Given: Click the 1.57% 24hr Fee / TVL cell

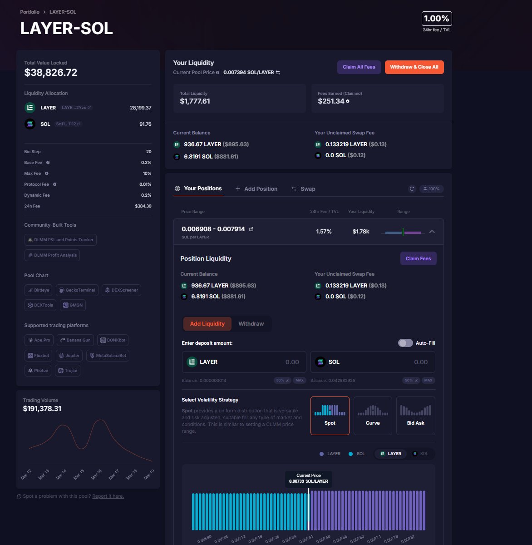Looking at the screenshot, I should click(x=324, y=232).
